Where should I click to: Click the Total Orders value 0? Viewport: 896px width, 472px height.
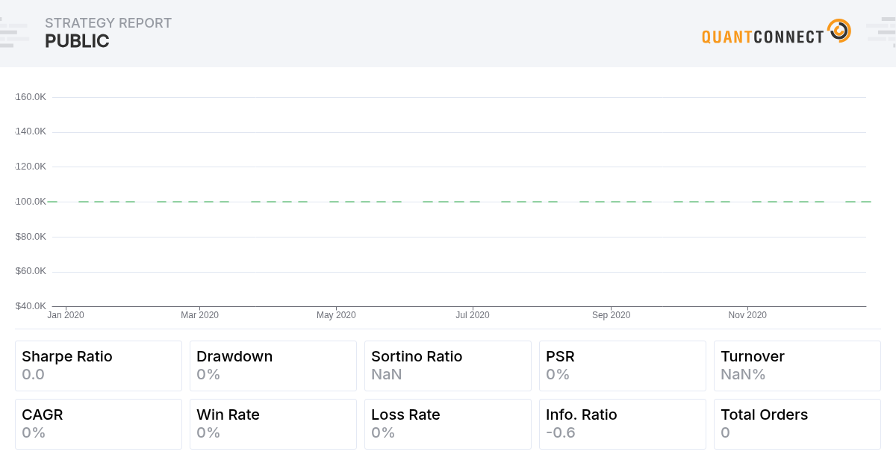[x=725, y=433]
